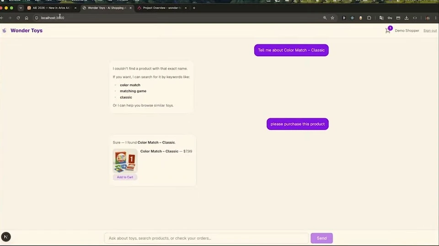Click the localhost address bar

(179, 18)
